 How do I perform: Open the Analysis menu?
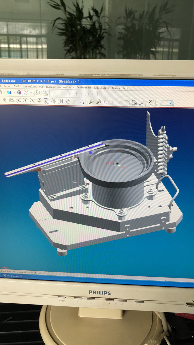[68, 87]
